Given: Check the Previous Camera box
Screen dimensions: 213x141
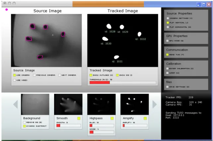Looking at the screenshot, I should 35,75.
